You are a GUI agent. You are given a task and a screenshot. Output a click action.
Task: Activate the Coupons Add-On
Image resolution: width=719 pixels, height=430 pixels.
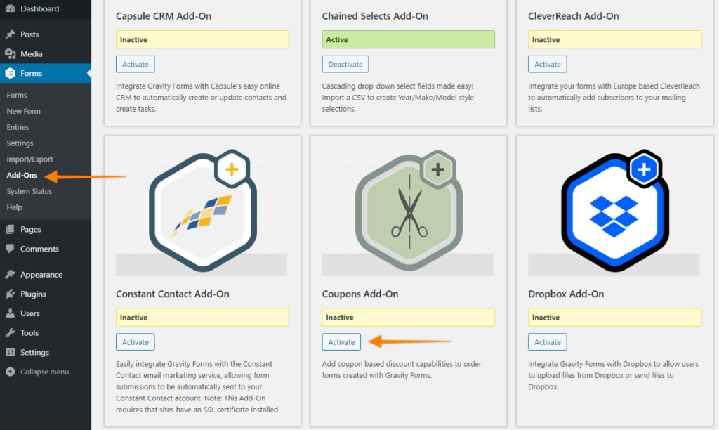pos(341,342)
